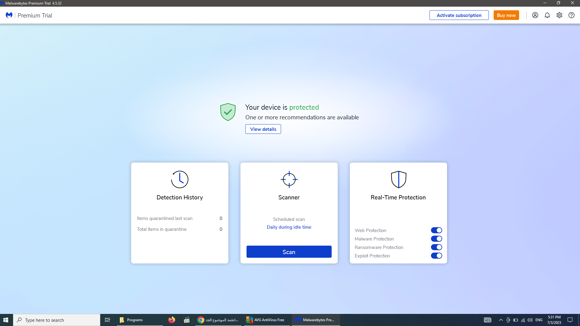Click the Meet Now tray icon
Screen dimensions: 580x326
(508, 320)
